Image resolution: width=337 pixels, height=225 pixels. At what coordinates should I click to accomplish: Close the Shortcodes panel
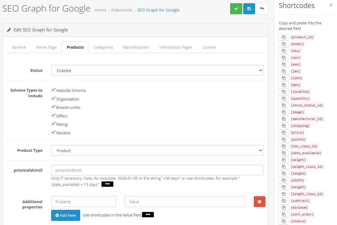(x=331, y=5)
